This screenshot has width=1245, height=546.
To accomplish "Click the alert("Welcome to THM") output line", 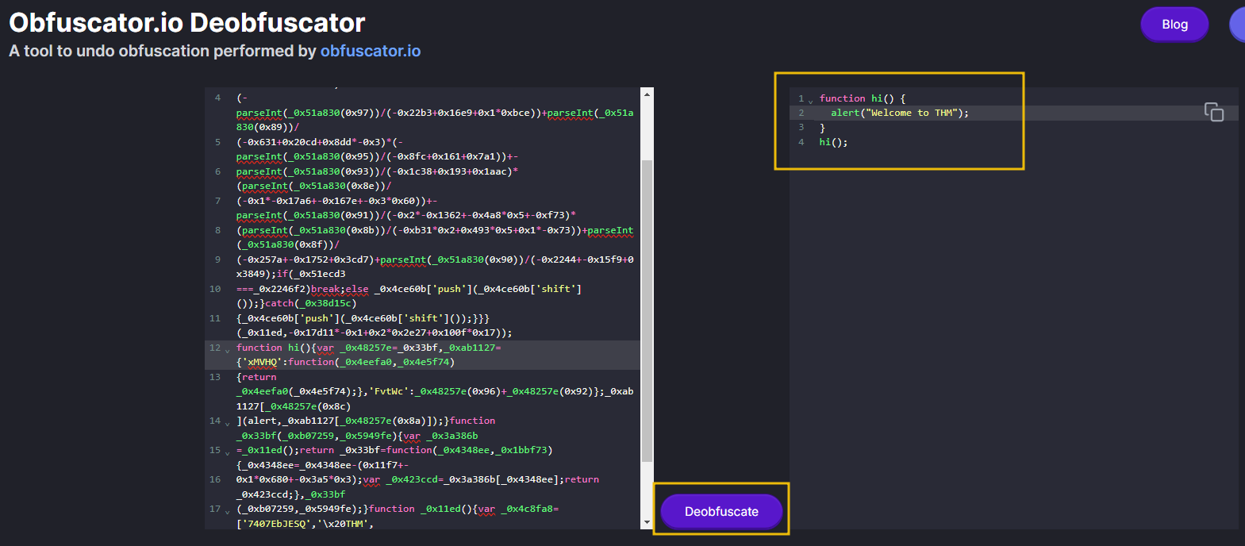I will 899,113.
